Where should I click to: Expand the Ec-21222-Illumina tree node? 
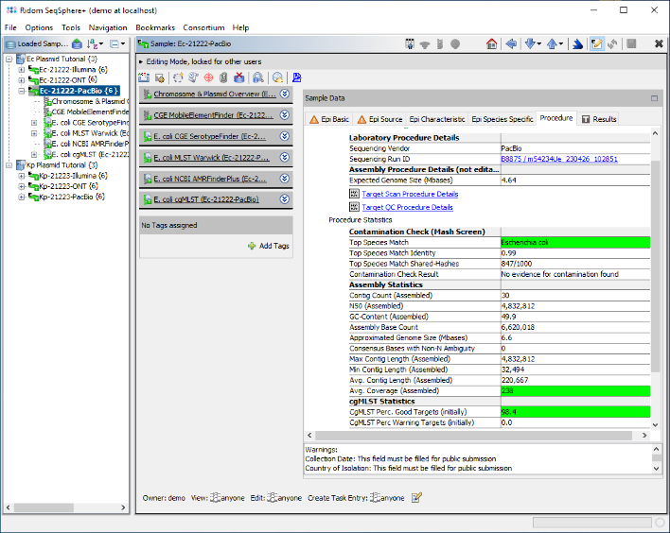coord(22,69)
